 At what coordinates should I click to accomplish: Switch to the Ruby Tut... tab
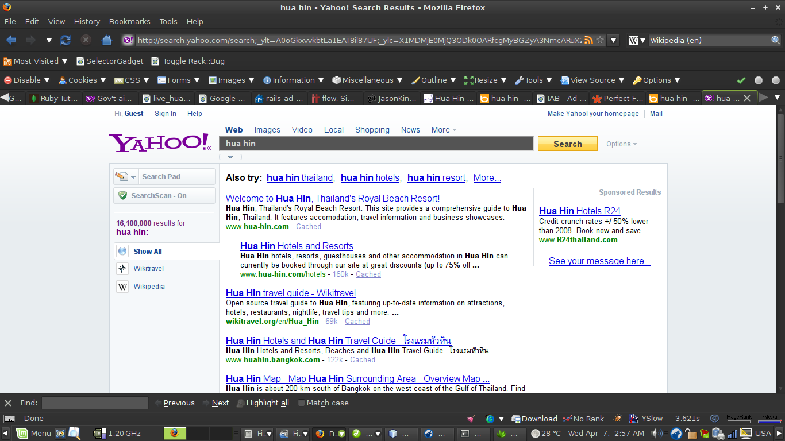[55, 98]
